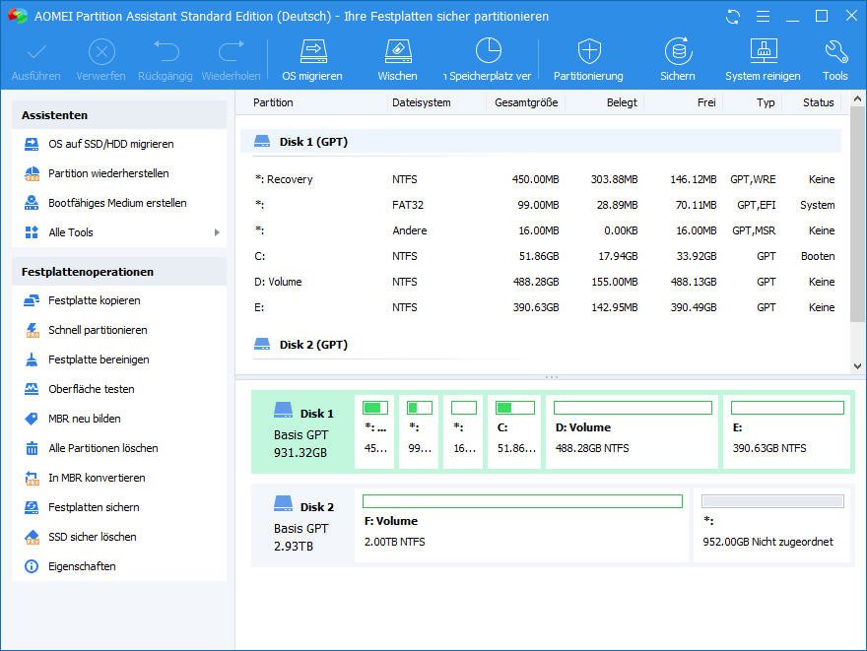Click the Festplattenoperationen section header
This screenshot has width=867, height=651.
(119, 272)
